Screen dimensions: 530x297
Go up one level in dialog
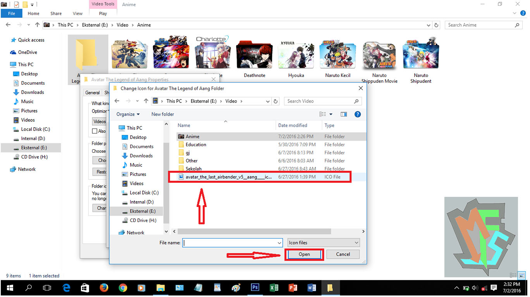pyautogui.click(x=146, y=101)
